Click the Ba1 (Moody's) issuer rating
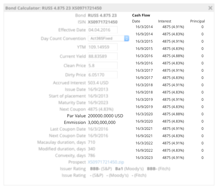This screenshot has height=189, width=218. pyautogui.click(x=129, y=169)
